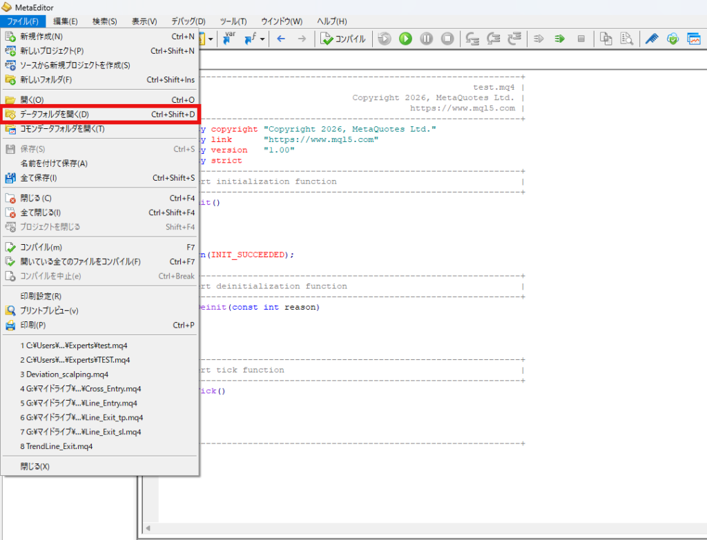Navigate forward with the gray right arrow
The height and width of the screenshot is (540, 707).
[x=302, y=39]
